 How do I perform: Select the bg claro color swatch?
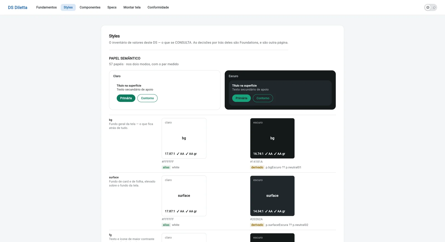[184, 138]
